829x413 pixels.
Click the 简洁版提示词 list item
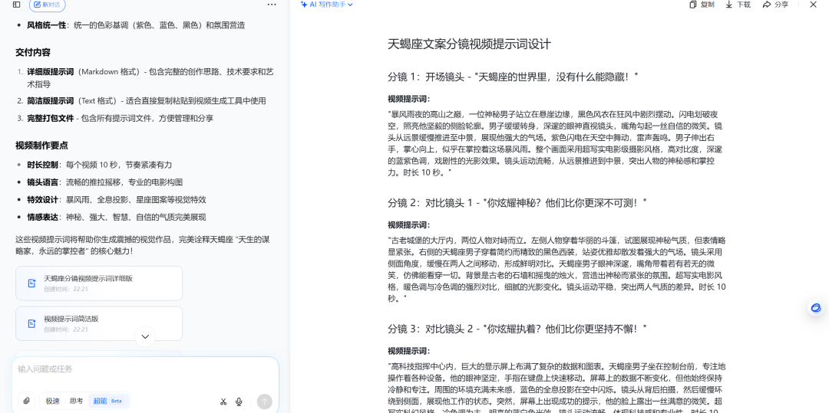147,100
